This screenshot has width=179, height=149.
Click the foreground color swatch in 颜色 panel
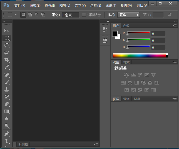115,34
